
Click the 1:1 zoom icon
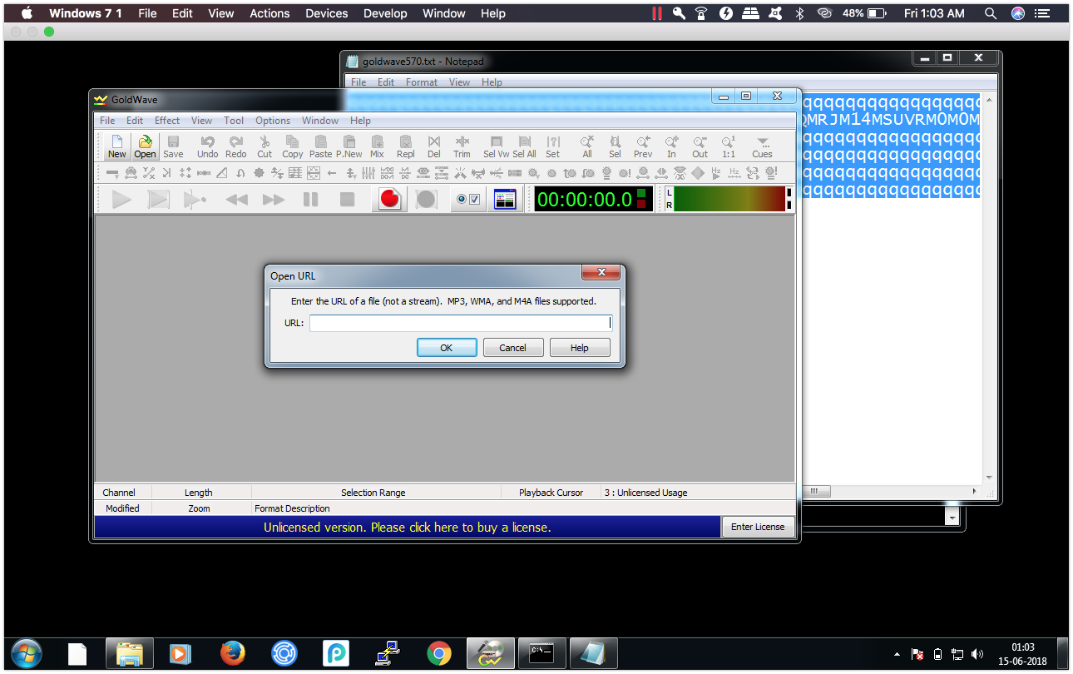tap(728, 146)
